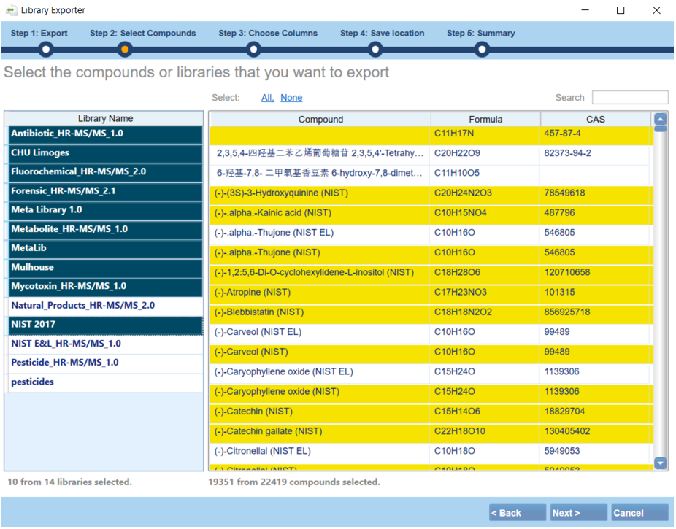
Task: Click (-)-(3S)-3-Hydroxyquinine (NIST) row
Action: click(431, 194)
